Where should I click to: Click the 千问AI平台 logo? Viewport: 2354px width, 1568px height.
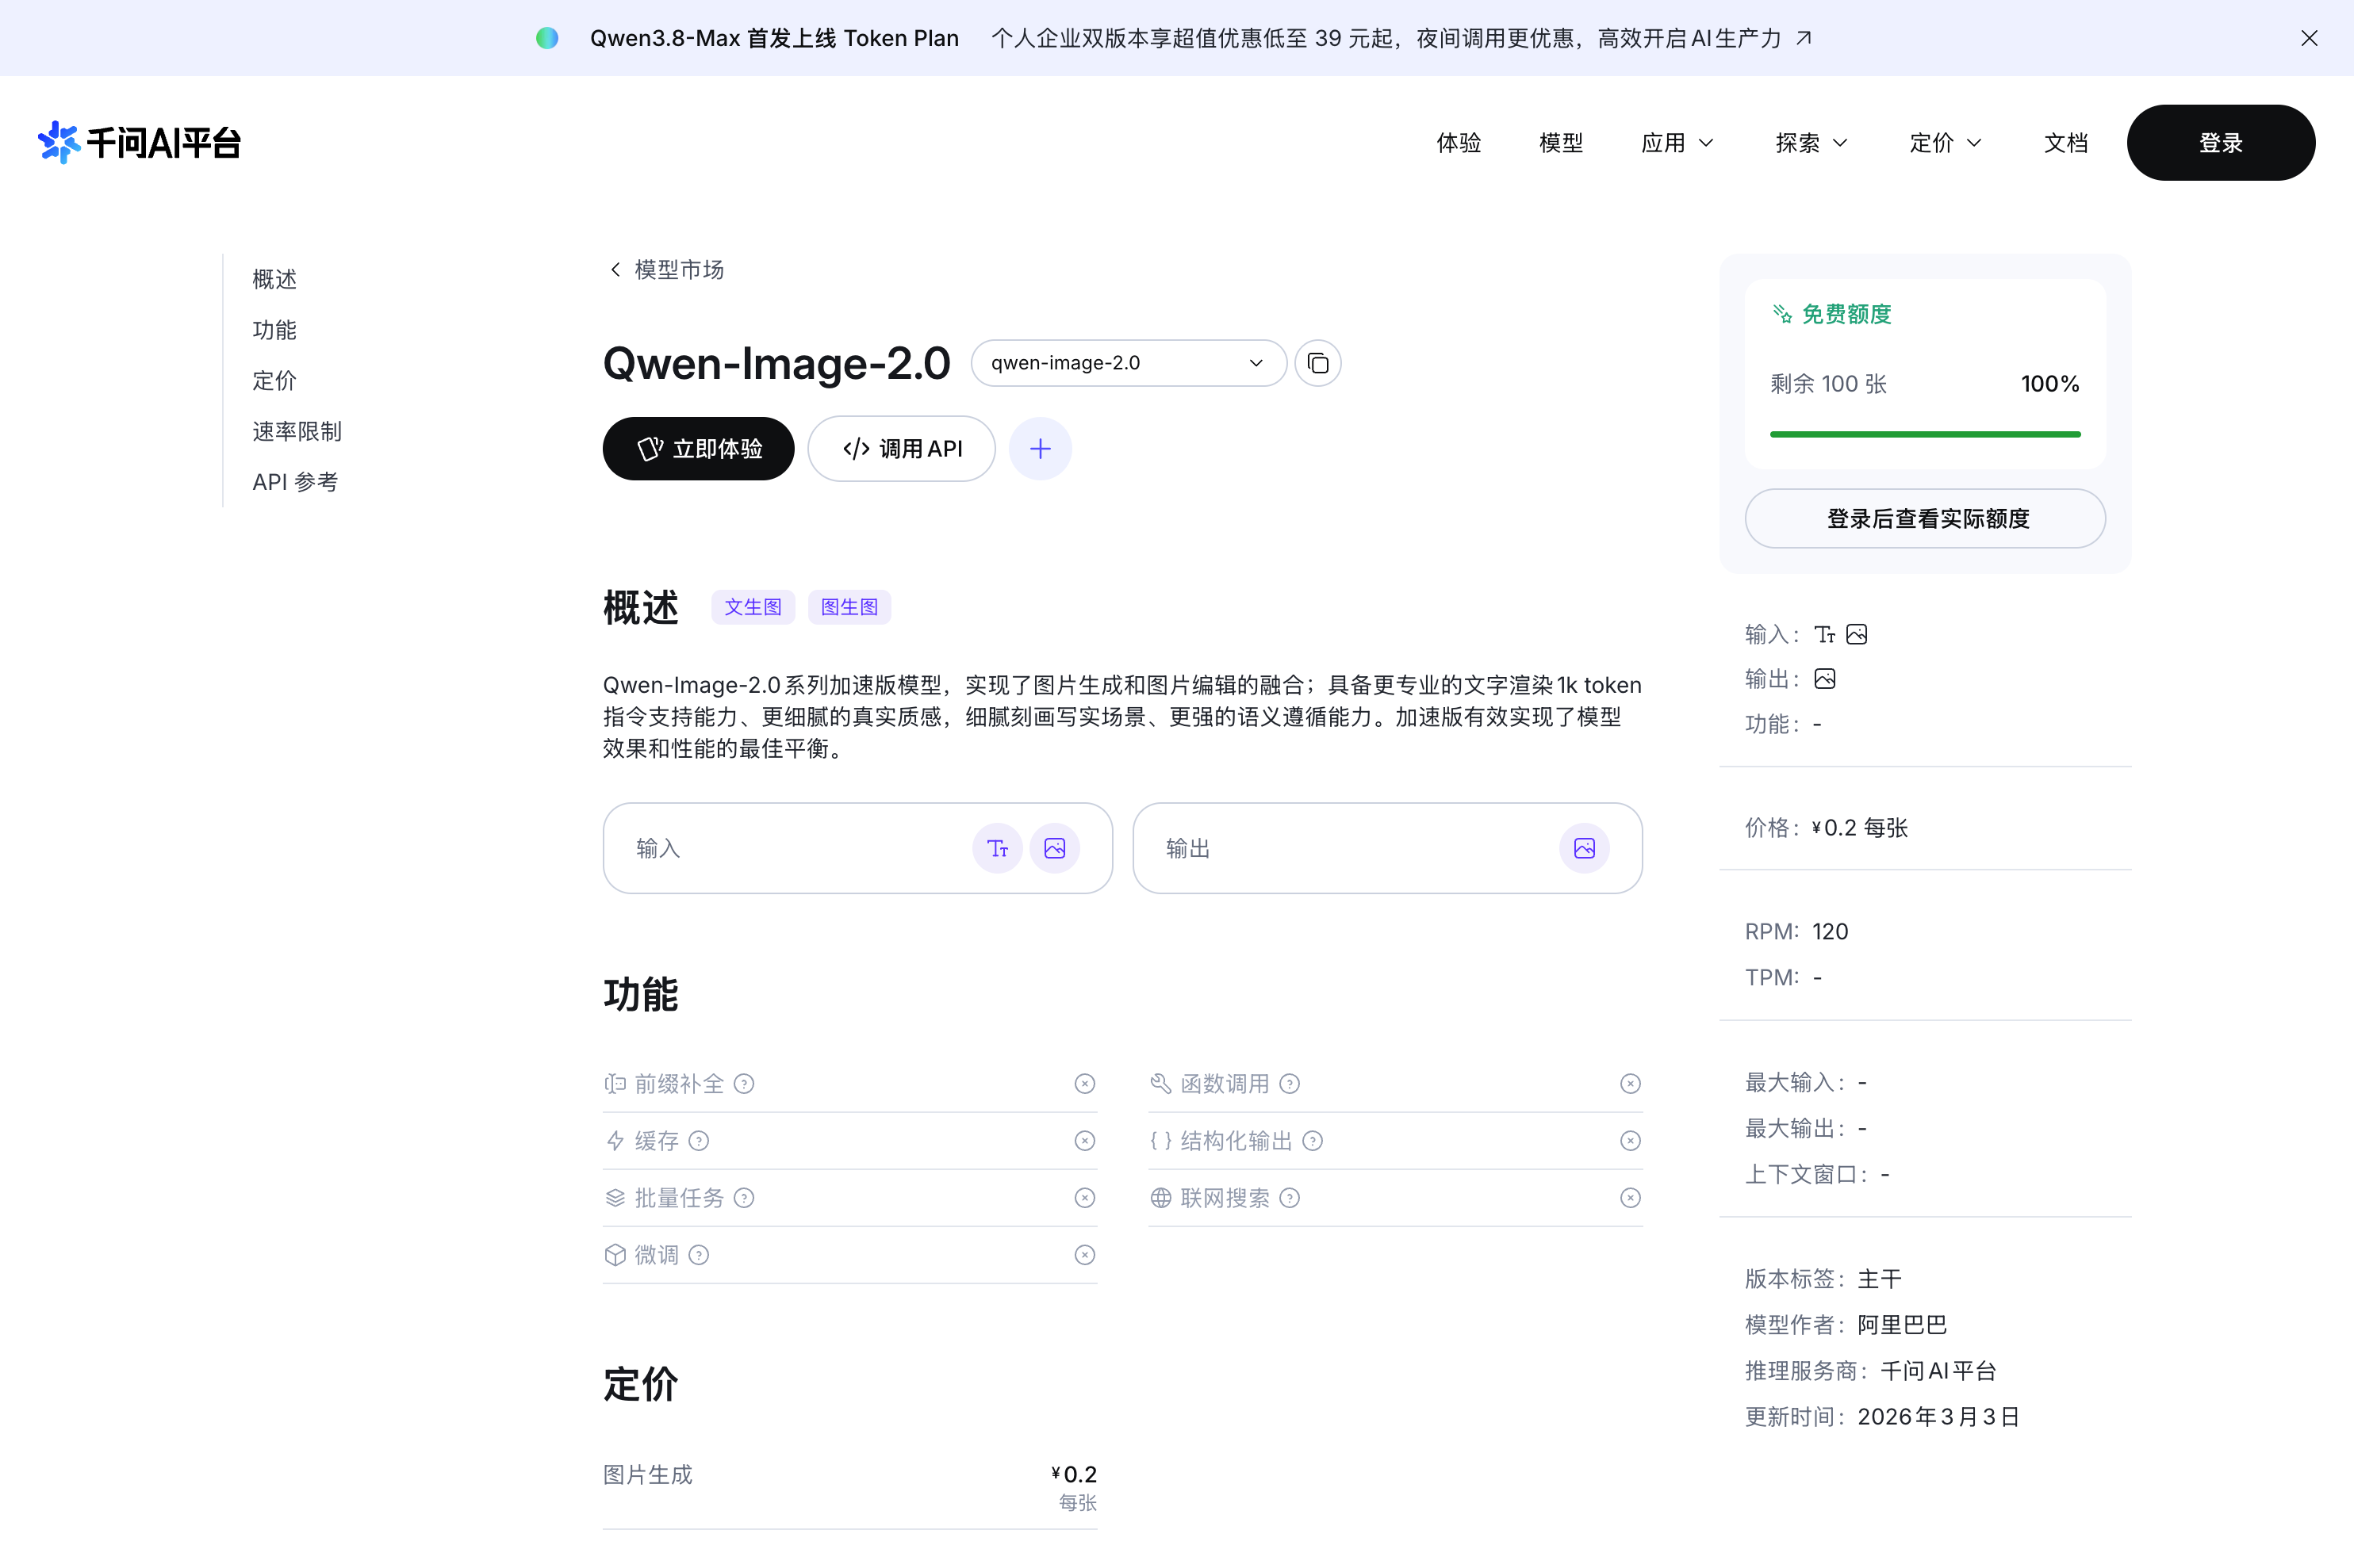[140, 142]
